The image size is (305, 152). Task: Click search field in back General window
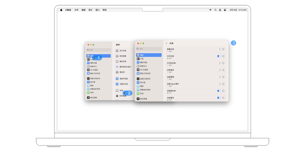tap(99, 50)
